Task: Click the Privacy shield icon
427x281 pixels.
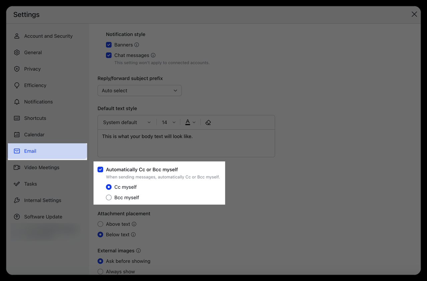Action: pos(17,69)
